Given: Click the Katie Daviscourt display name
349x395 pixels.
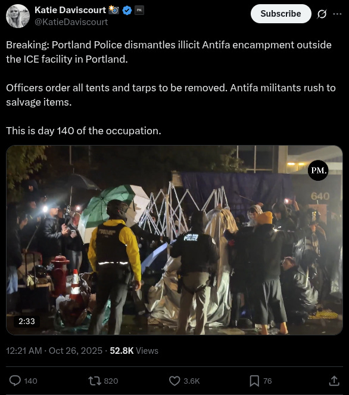Looking at the screenshot, I should pyautogui.click(x=70, y=10).
